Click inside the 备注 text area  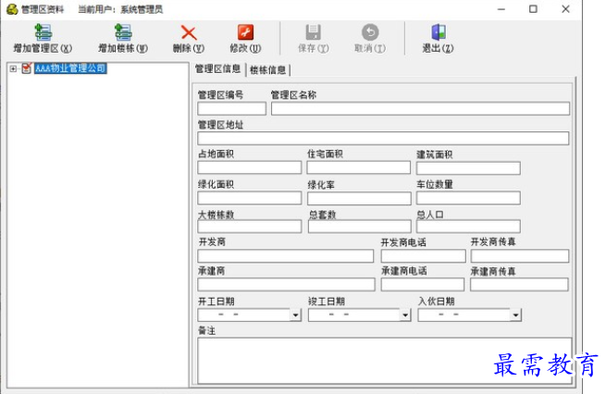(385, 361)
